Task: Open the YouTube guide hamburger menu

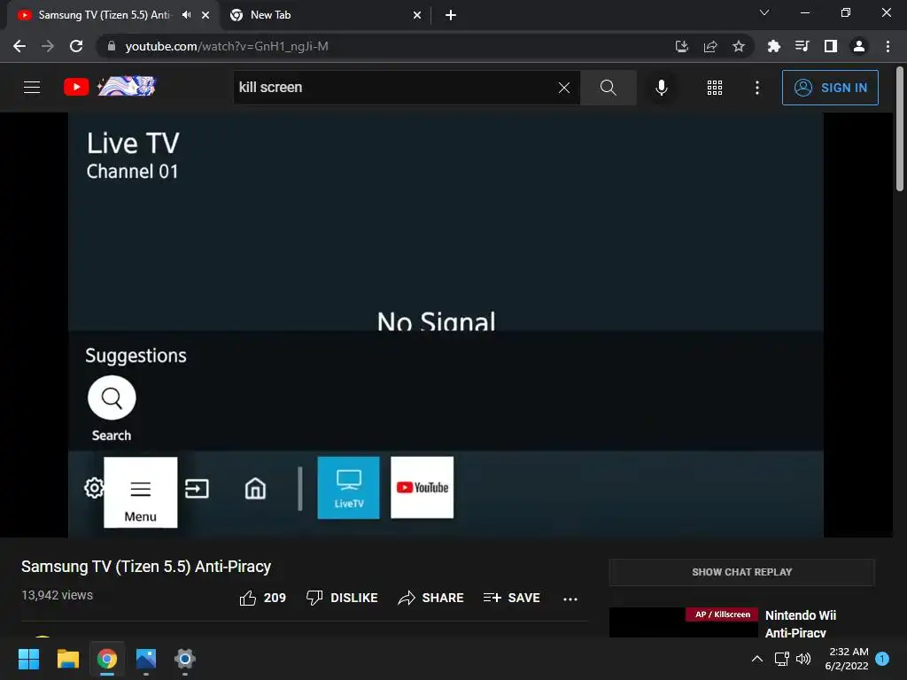Action: point(32,88)
